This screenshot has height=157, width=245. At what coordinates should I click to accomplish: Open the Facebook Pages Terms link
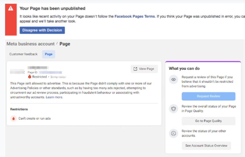point(135,16)
